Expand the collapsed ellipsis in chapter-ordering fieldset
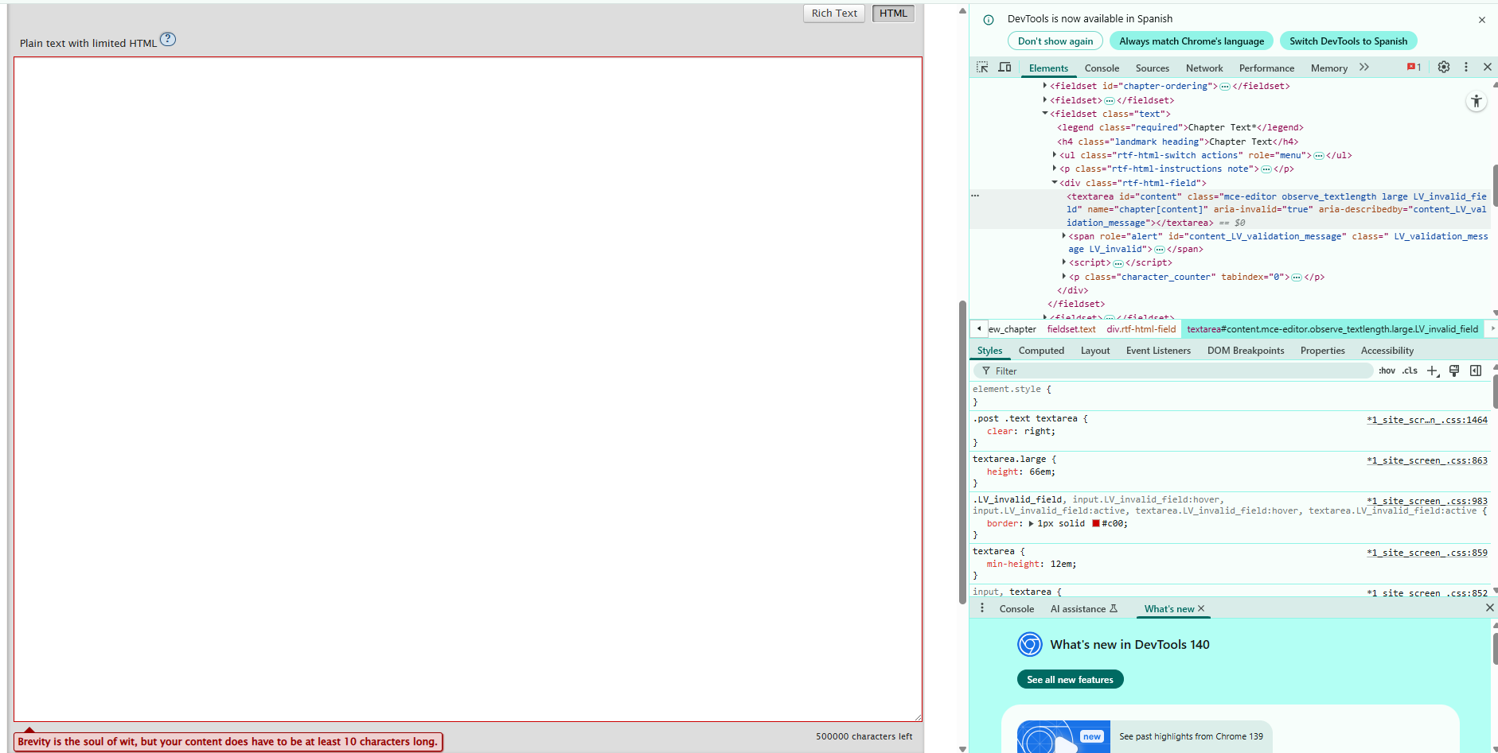This screenshot has width=1498, height=753. 1225,87
